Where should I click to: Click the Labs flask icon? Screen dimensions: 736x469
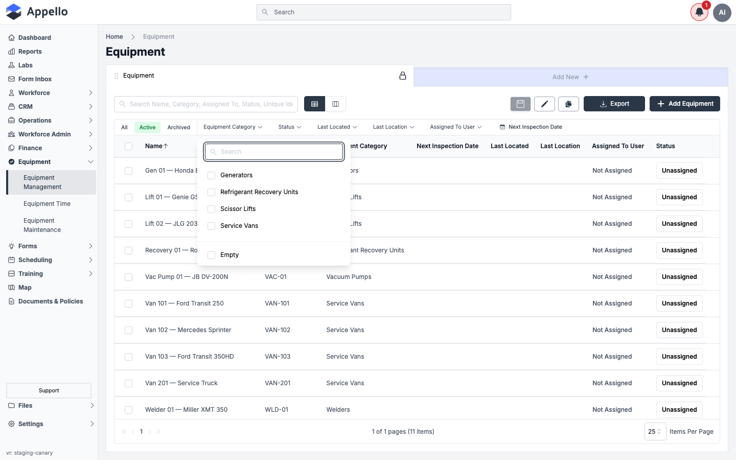click(12, 65)
